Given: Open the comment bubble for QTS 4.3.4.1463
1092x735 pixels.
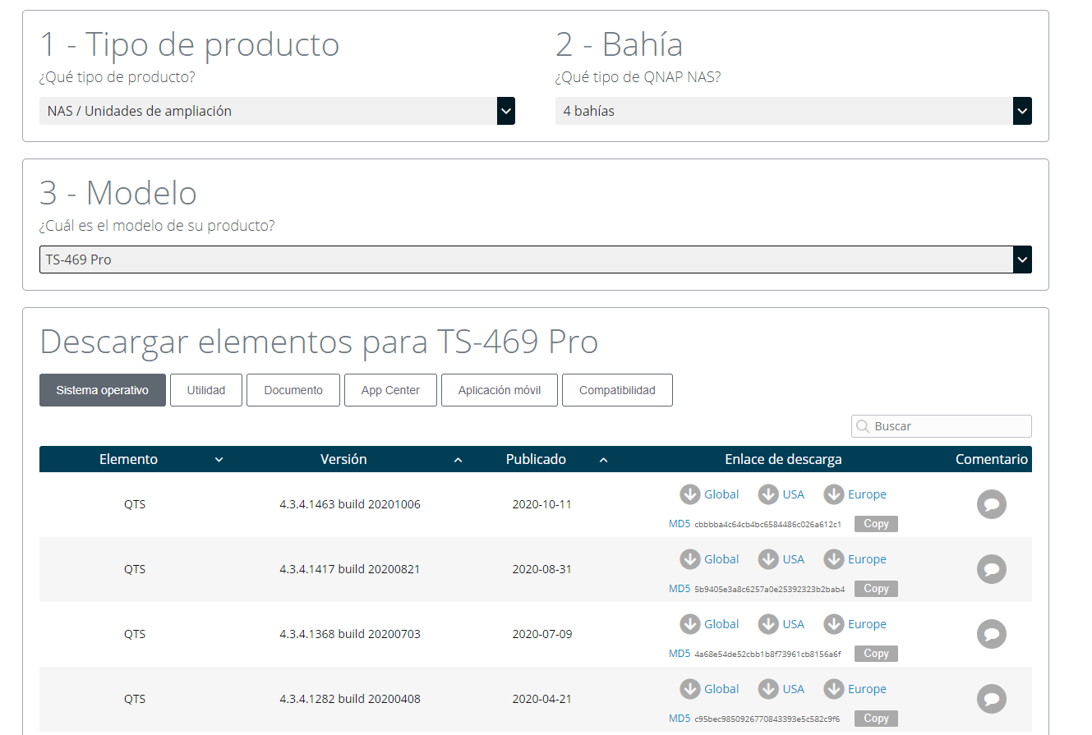Looking at the screenshot, I should (992, 504).
